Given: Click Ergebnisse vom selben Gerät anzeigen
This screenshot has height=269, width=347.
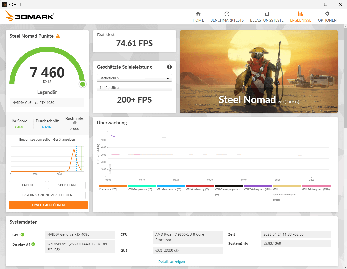Looking at the screenshot, I should coord(47,140).
